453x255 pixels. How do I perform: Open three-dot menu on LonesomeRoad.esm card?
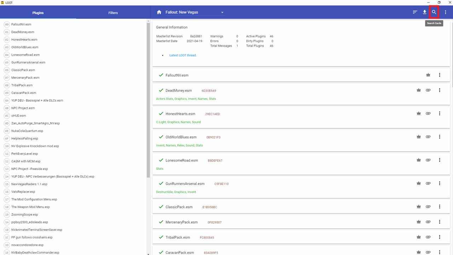tap(440, 160)
